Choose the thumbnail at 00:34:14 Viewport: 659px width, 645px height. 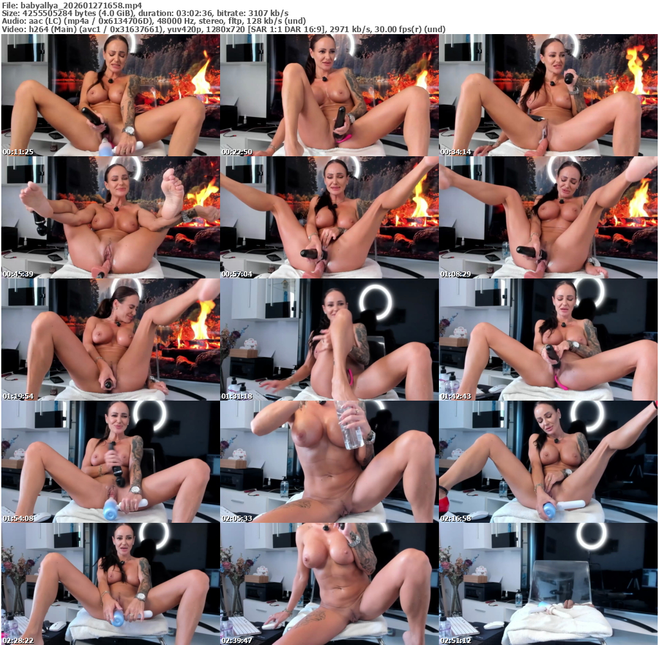548,95
